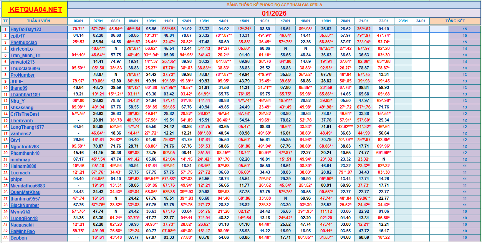Open the Cr7IsTheBest member link
Viewport: 482px width, 243px height.
(25, 114)
